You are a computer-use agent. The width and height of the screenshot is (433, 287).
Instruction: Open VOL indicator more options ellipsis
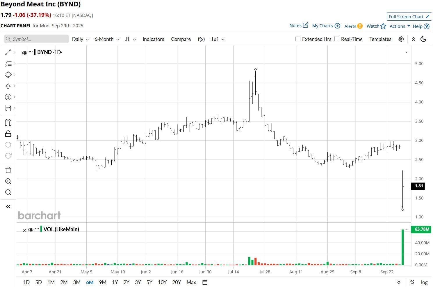click(x=37, y=229)
